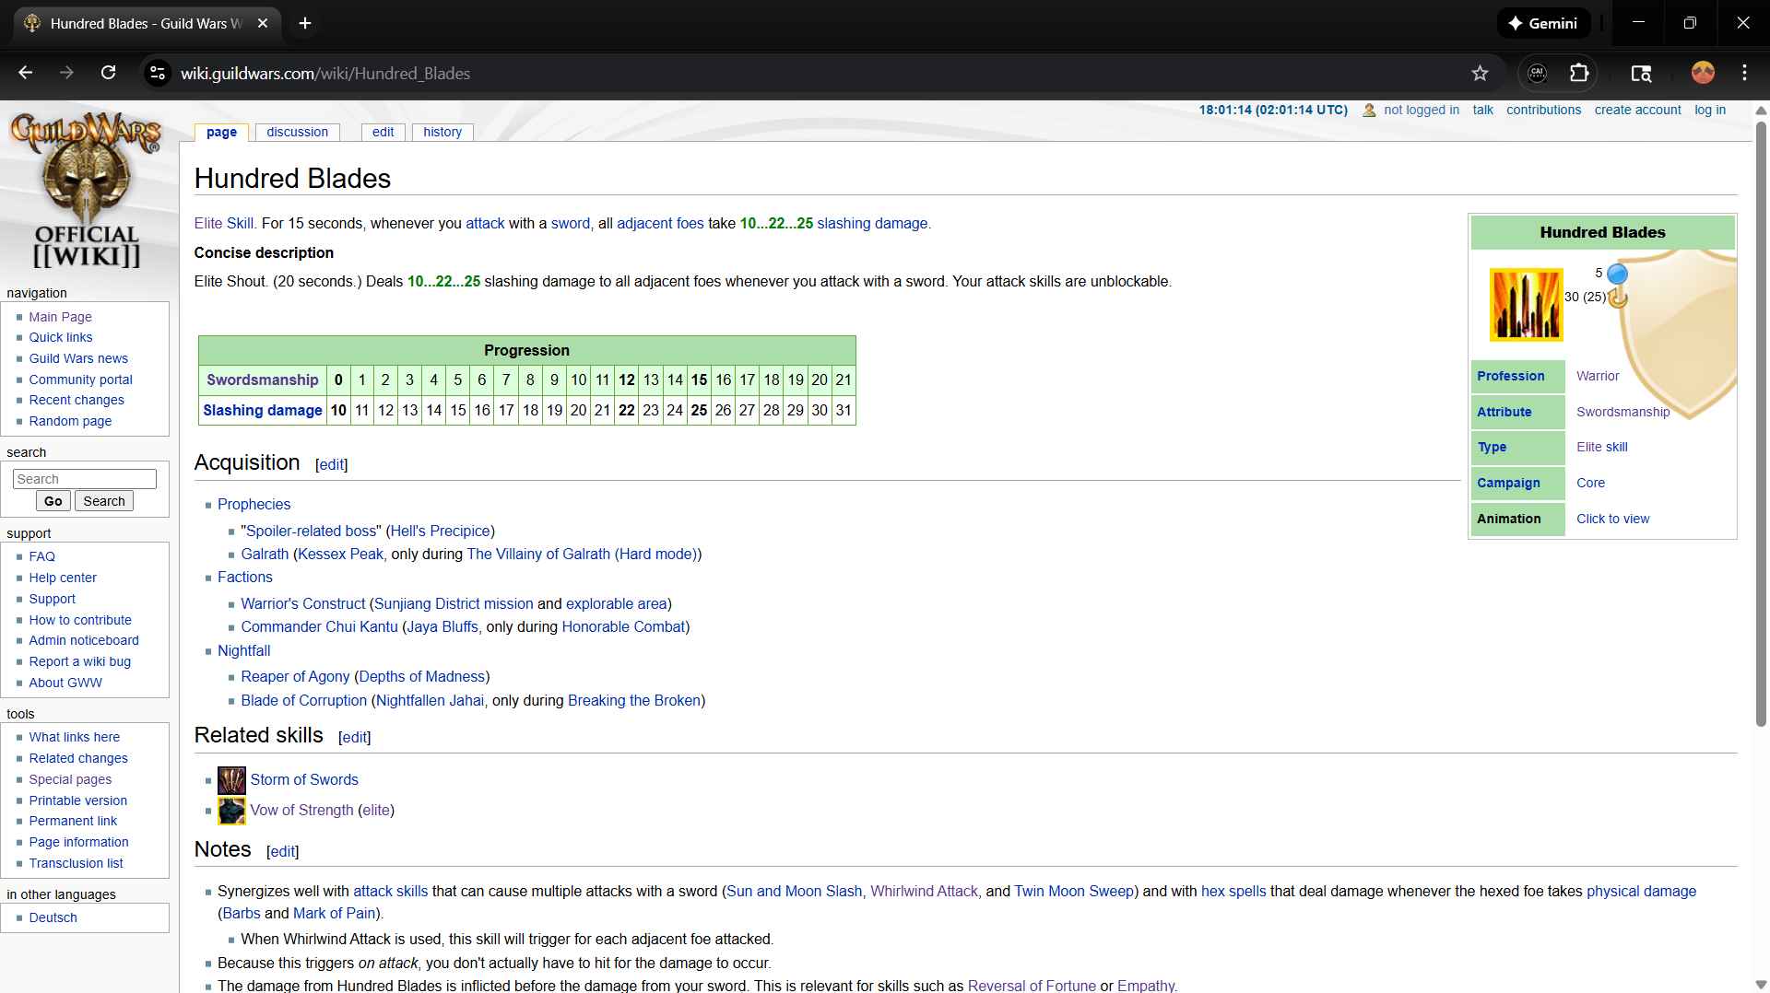Open the Main Page navigation link
Viewport: 1770px width, 993px height.
pyautogui.click(x=60, y=317)
